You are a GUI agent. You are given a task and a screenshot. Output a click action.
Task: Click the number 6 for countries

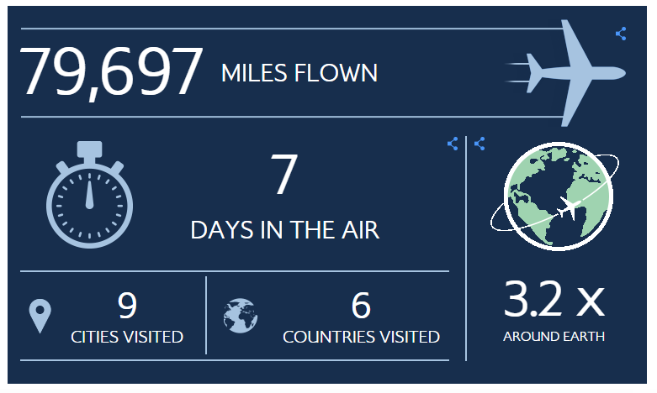361,306
